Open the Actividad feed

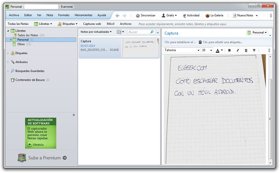point(191,15)
